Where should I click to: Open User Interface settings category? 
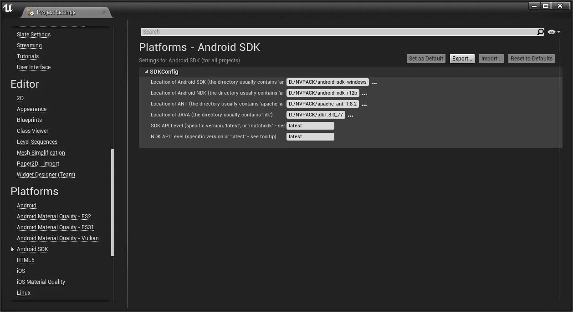(x=34, y=67)
